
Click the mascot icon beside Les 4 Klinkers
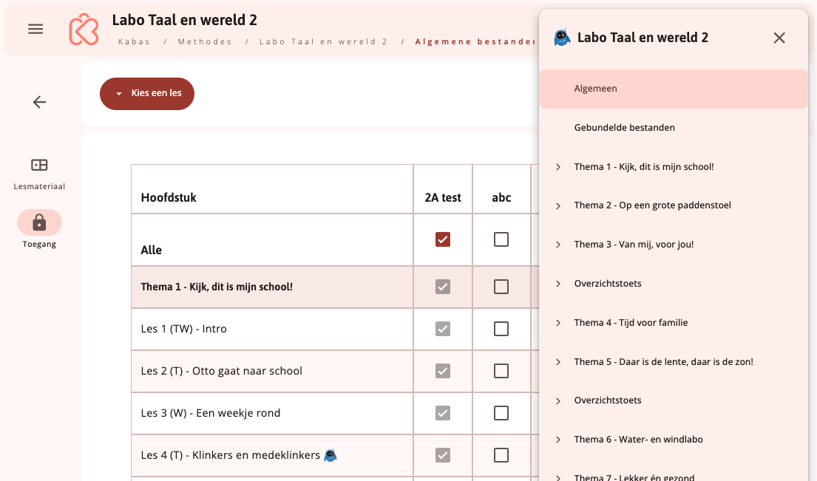330,455
